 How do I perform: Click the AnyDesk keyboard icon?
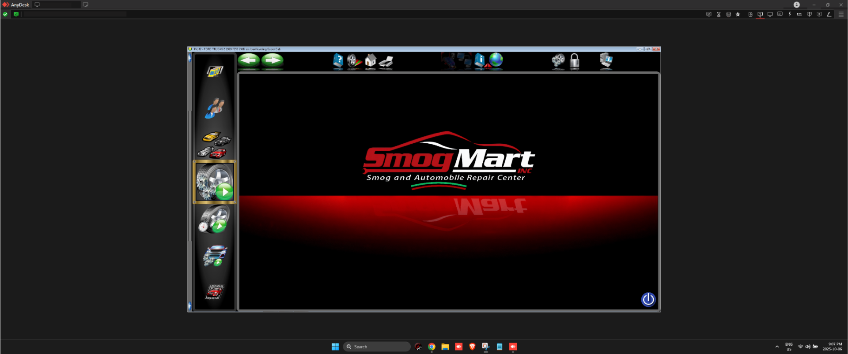(799, 14)
